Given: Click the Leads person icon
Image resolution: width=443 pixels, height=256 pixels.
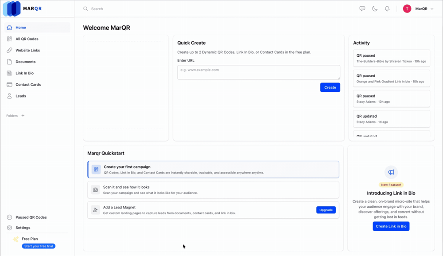Looking at the screenshot, I should point(9,96).
